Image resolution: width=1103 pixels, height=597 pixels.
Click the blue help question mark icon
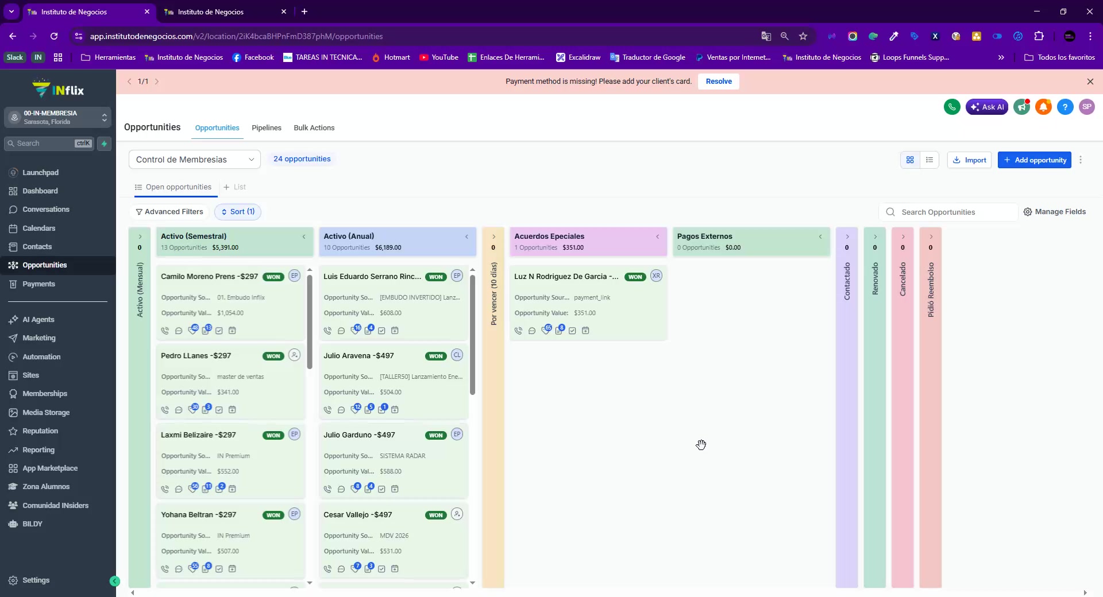pos(1065,107)
